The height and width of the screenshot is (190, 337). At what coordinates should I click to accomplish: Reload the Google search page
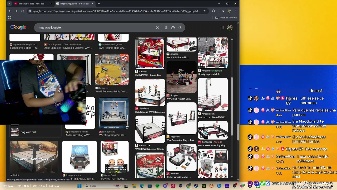[x=22, y=11]
